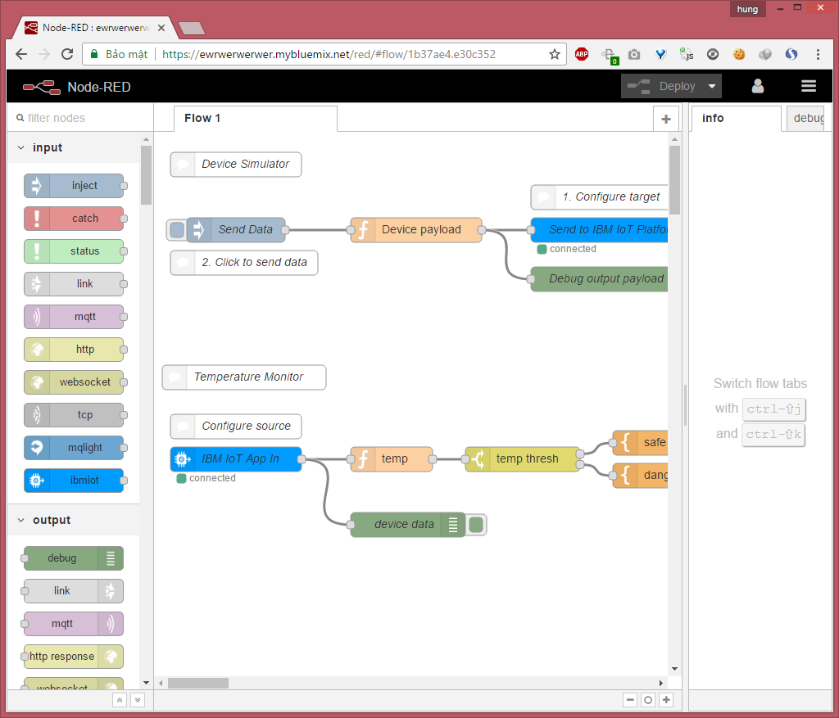
Task: Open the Deploy dropdown arrow
Action: point(712,87)
